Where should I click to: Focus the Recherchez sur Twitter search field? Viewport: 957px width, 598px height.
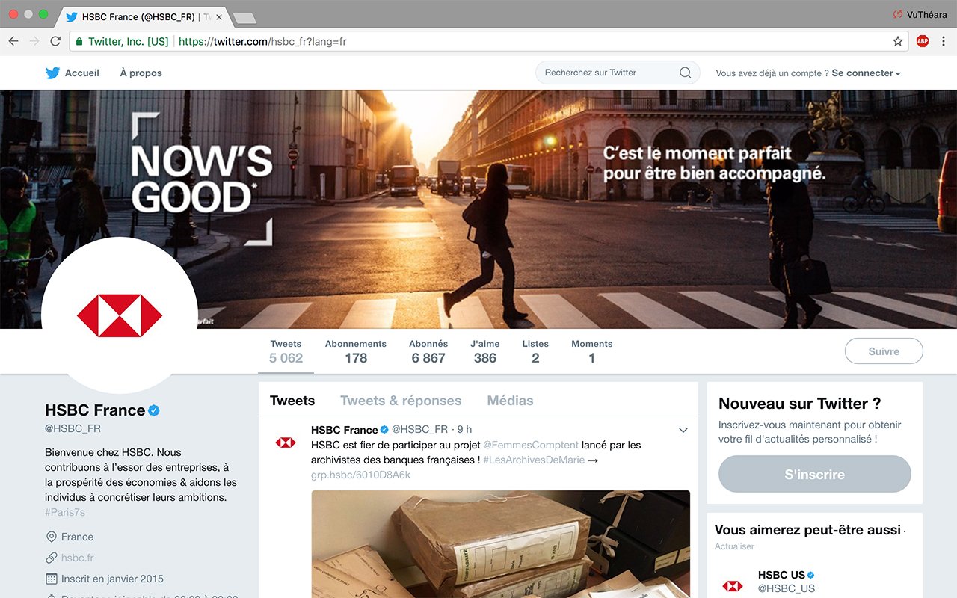point(618,73)
